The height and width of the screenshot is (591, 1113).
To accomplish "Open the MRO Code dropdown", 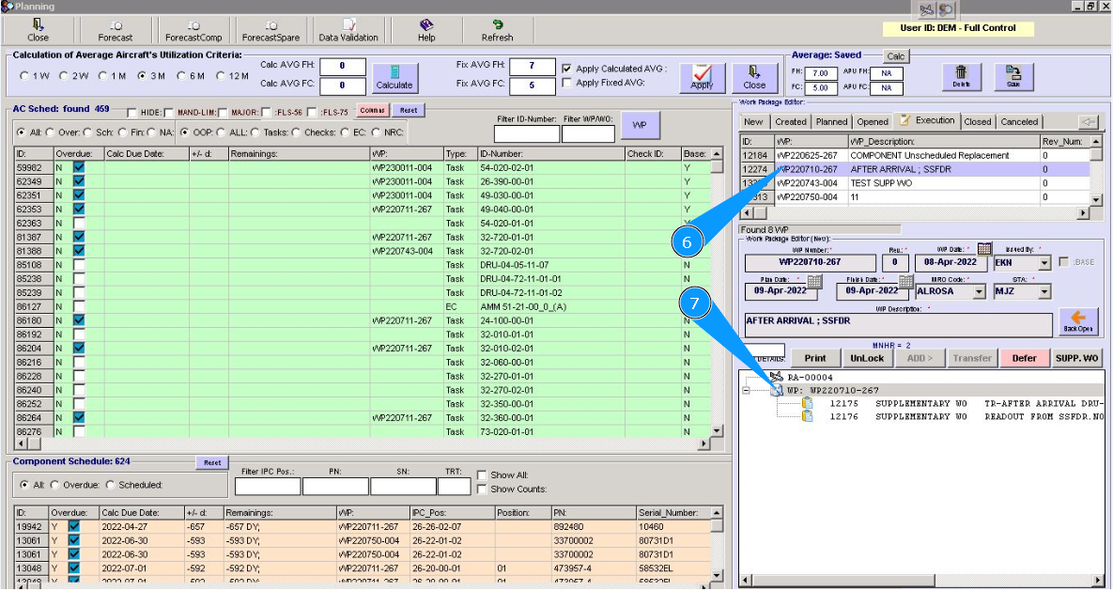I will coord(979,292).
